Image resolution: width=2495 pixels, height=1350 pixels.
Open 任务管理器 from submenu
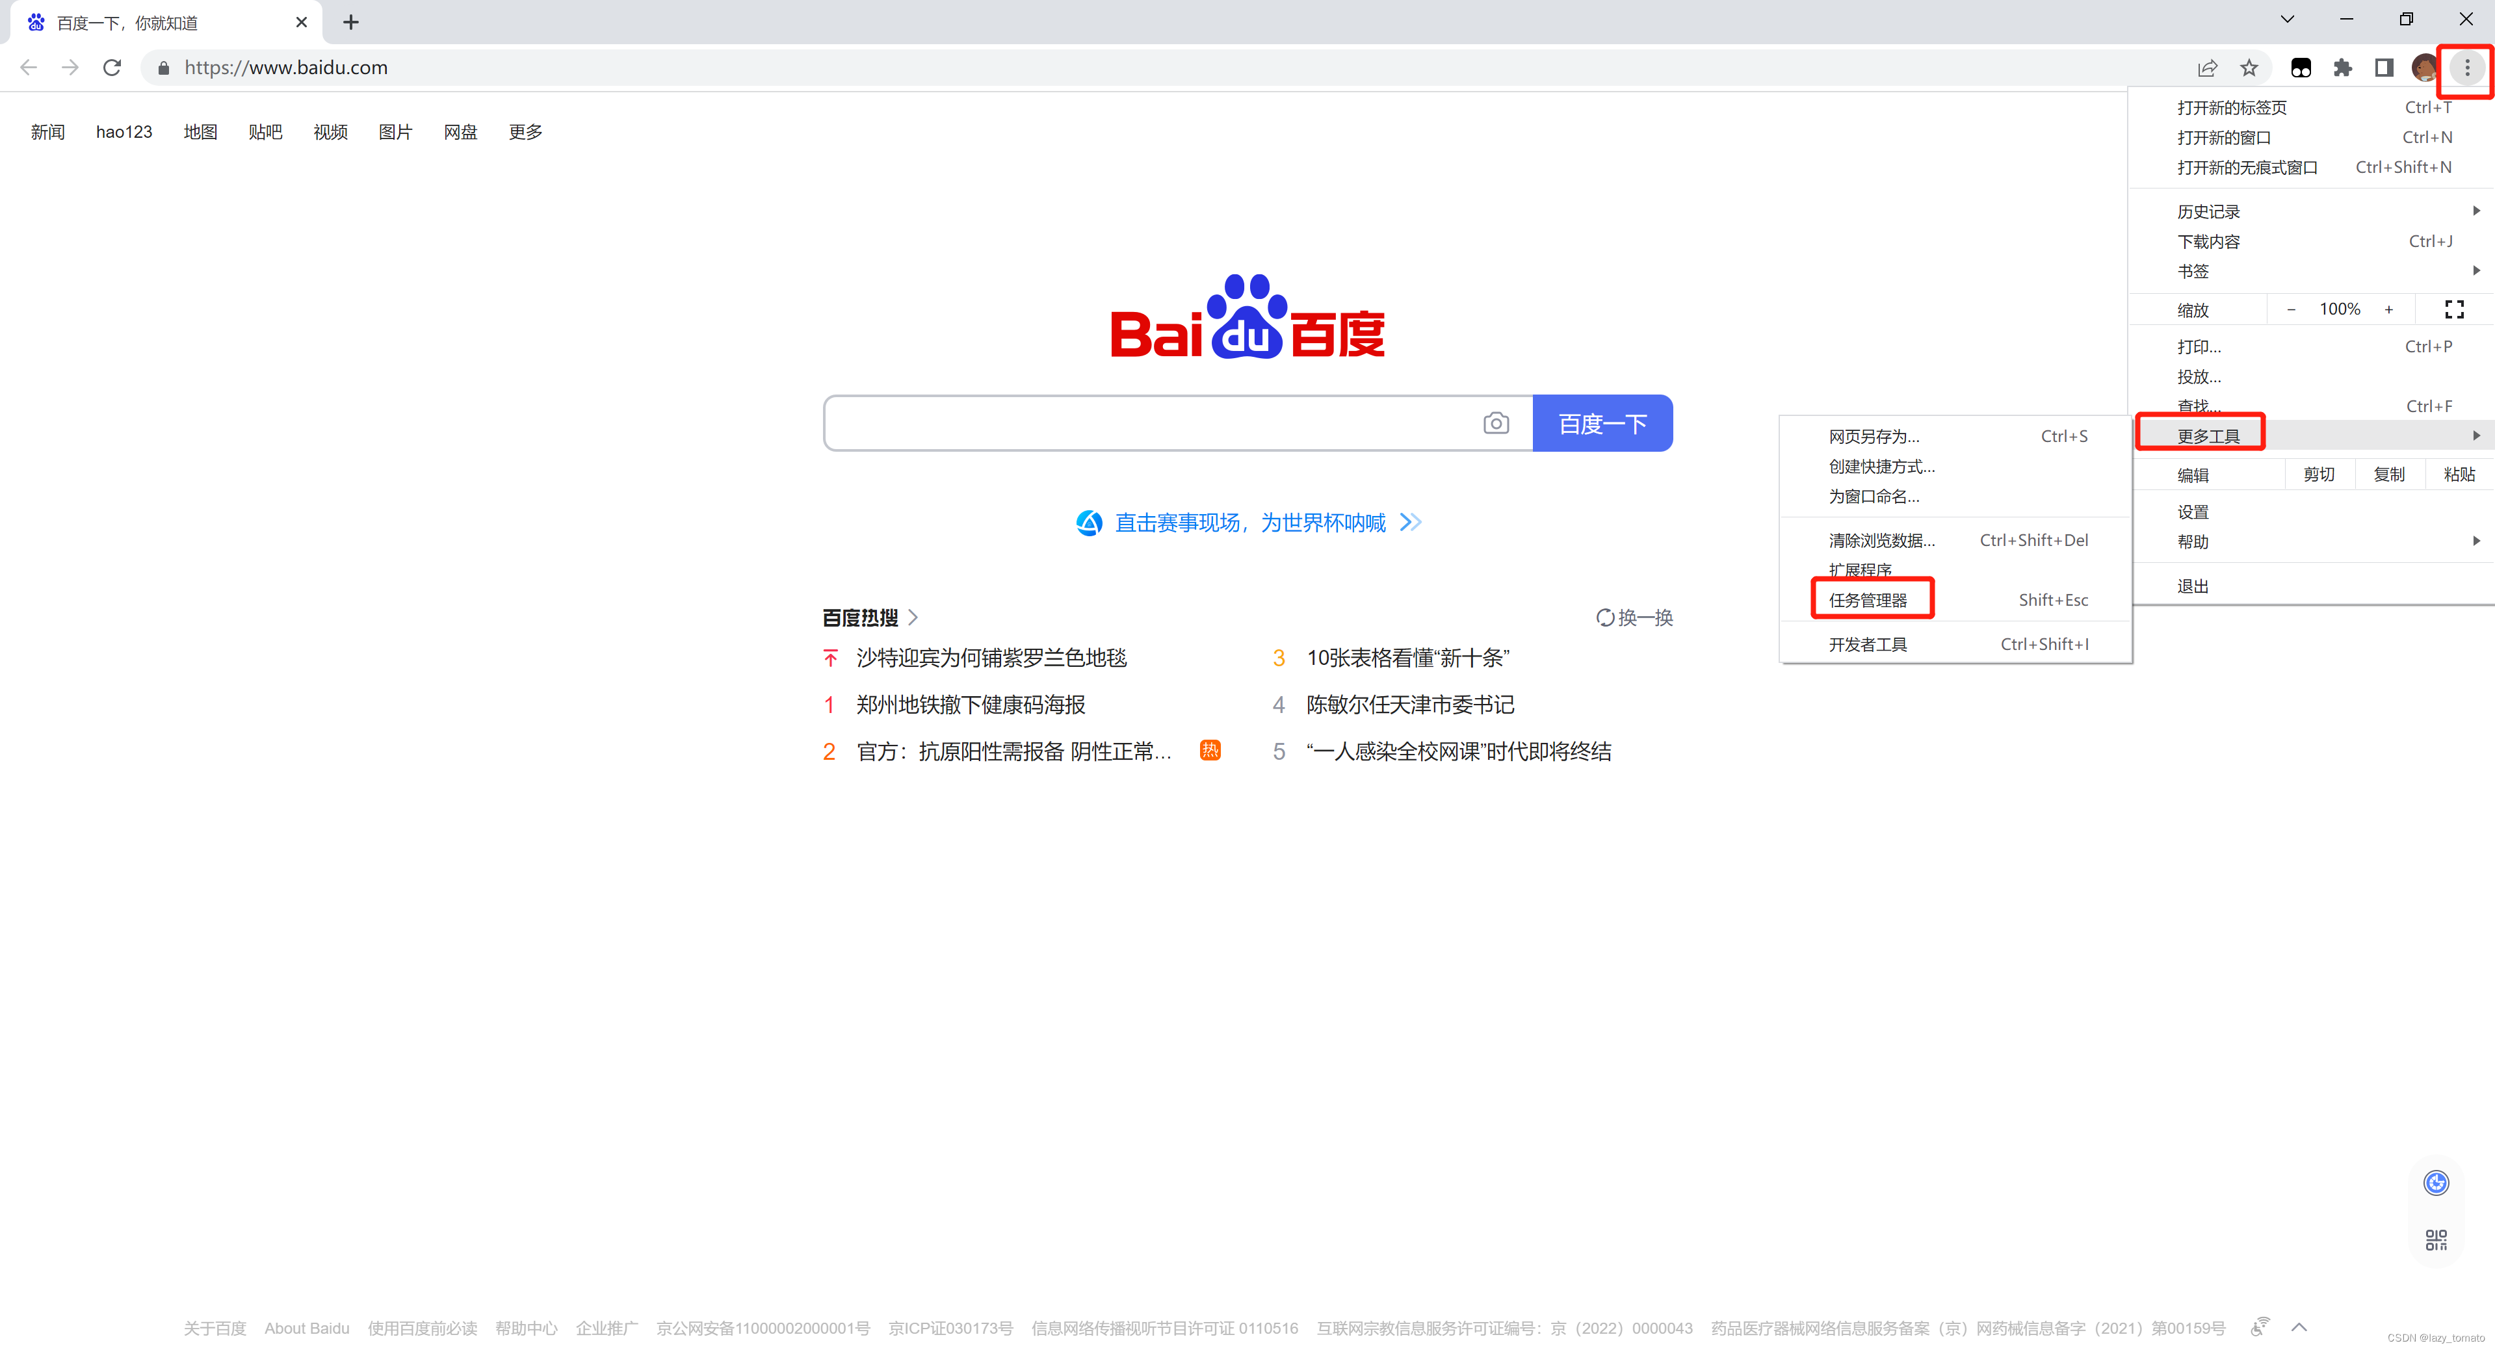point(1955,601)
